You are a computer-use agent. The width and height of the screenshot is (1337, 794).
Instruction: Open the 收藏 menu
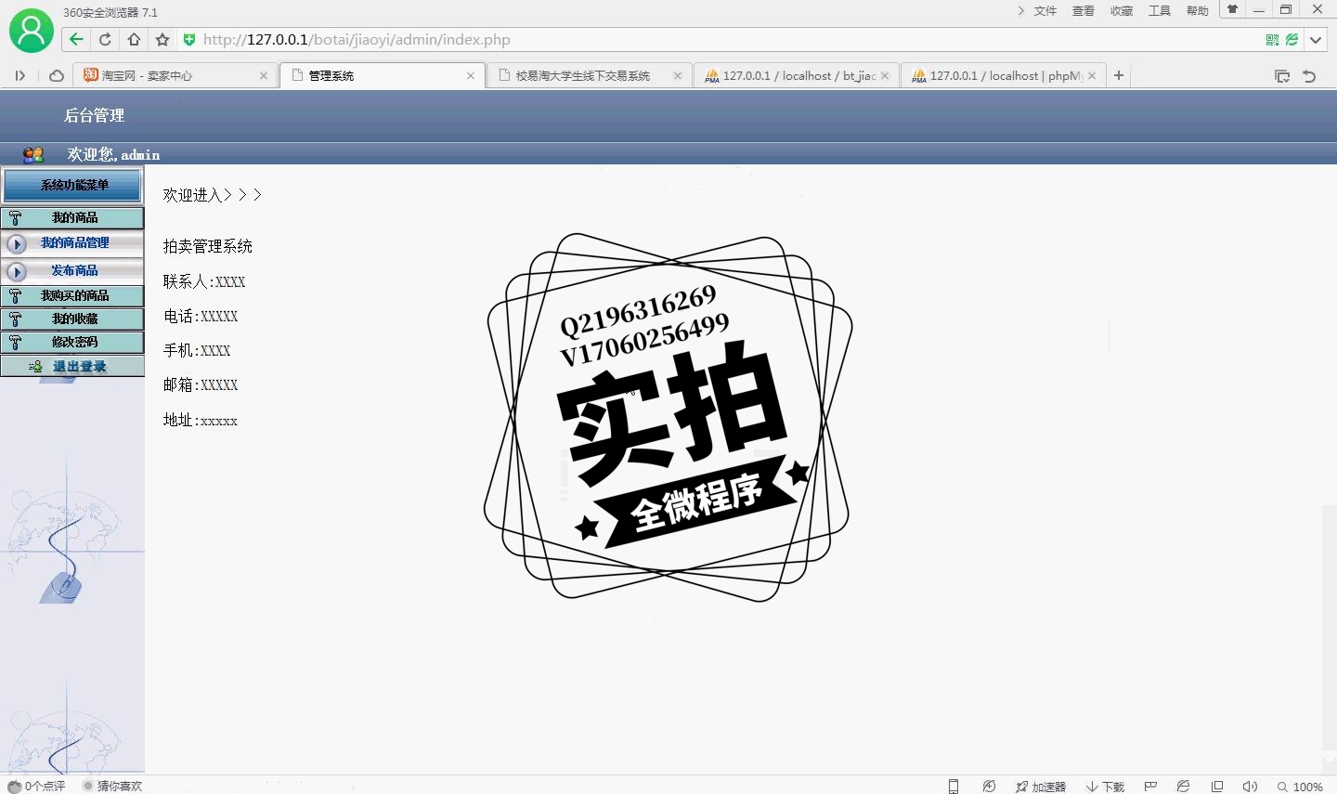pyautogui.click(x=1122, y=11)
